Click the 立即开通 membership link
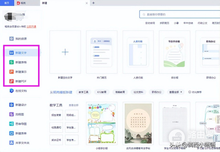This screenshot has height=152, width=220. pos(31,26)
